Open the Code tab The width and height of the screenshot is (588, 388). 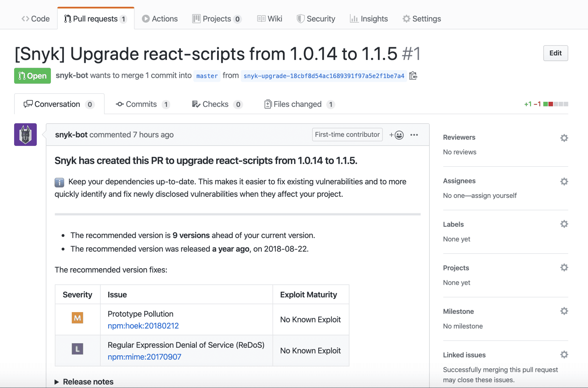coord(36,19)
